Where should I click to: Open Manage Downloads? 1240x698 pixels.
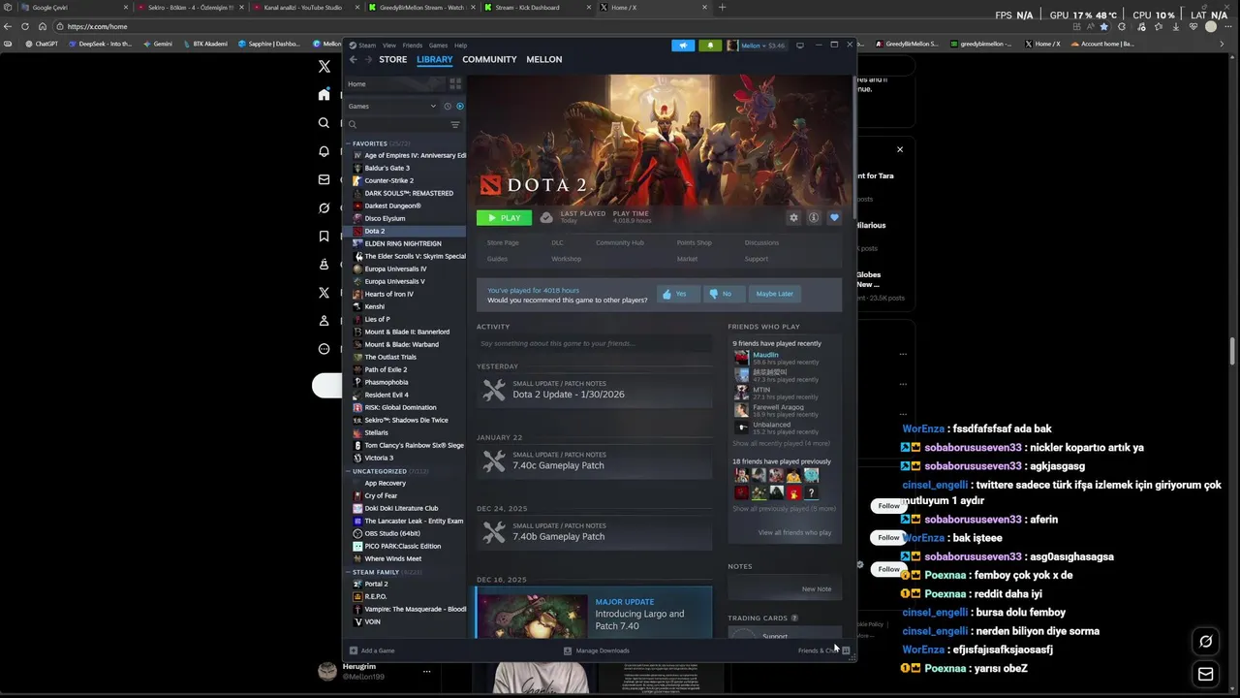click(x=597, y=650)
